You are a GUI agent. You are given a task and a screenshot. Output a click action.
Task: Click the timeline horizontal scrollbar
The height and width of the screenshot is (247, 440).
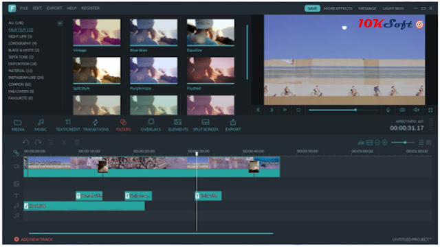151,233
